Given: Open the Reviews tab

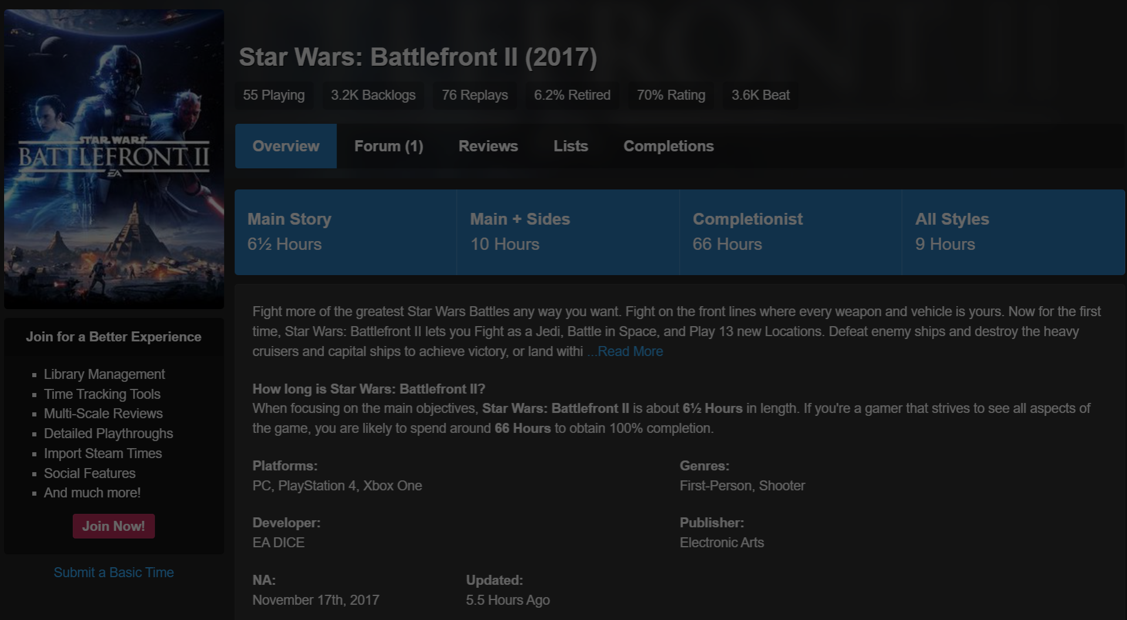Looking at the screenshot, I should 488,146.
